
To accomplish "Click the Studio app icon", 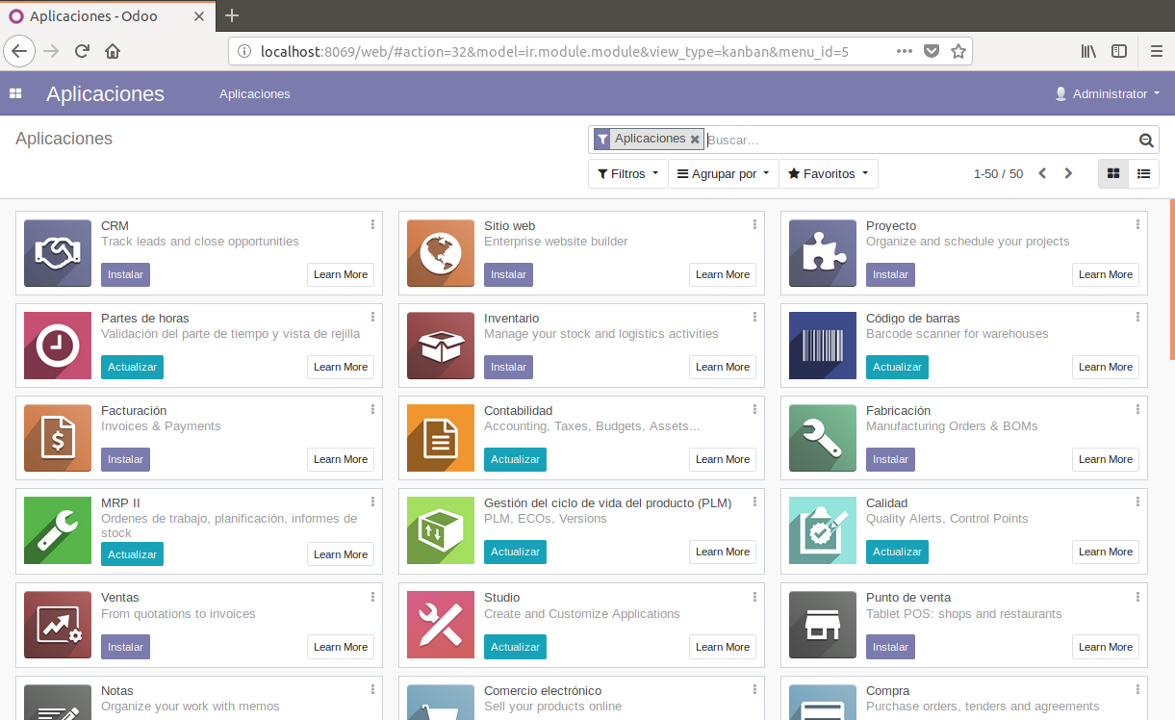I will point(440,625).
